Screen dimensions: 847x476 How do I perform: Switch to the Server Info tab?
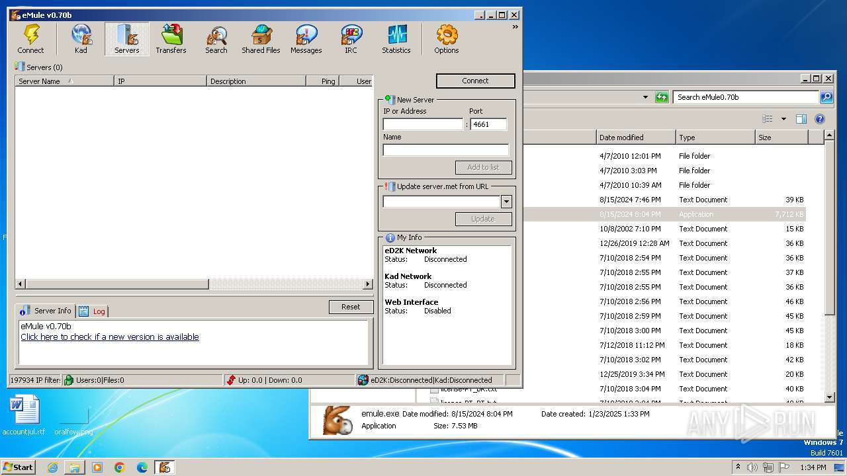(46, 311)
